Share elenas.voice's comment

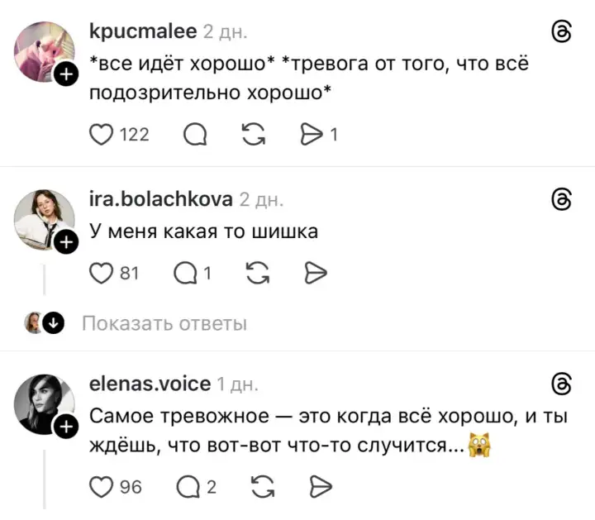click(317, 487)
